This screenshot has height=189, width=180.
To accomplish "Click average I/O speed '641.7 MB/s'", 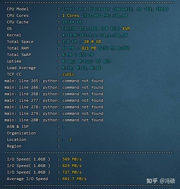I will point(74,179).
